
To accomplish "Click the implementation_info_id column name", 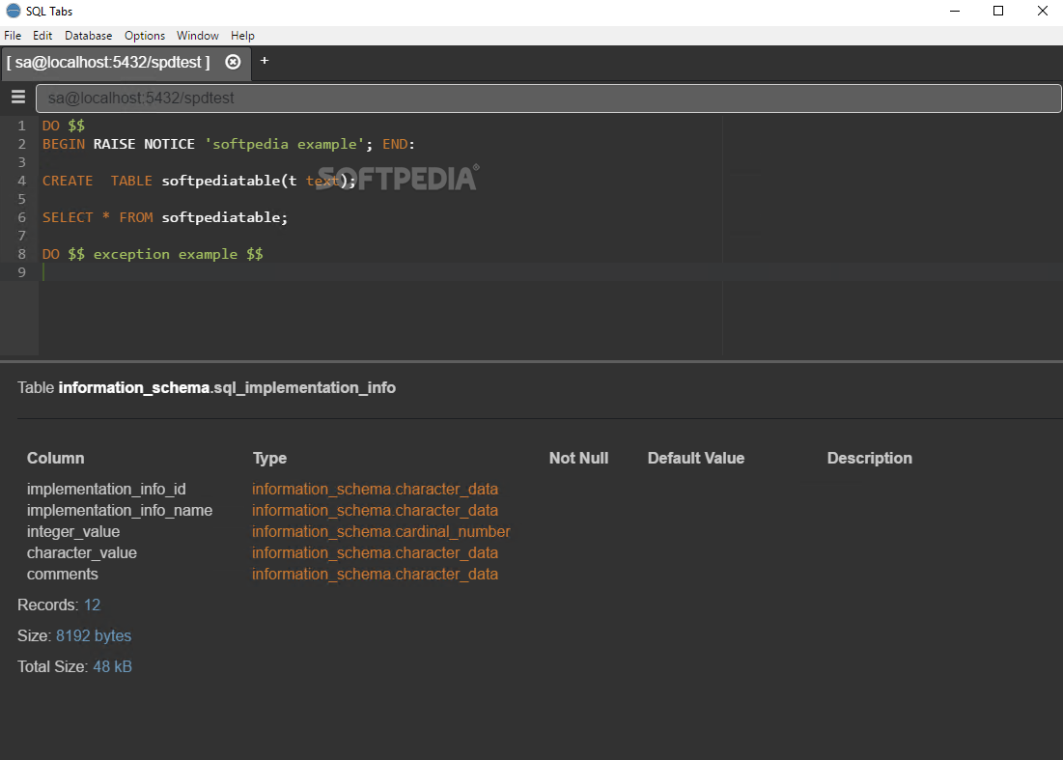I will [106, 489].
